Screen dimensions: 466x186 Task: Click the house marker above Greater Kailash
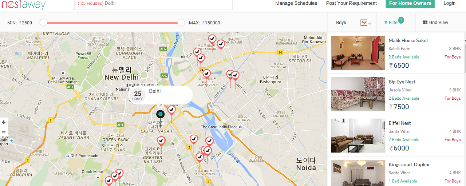[161, 141]
